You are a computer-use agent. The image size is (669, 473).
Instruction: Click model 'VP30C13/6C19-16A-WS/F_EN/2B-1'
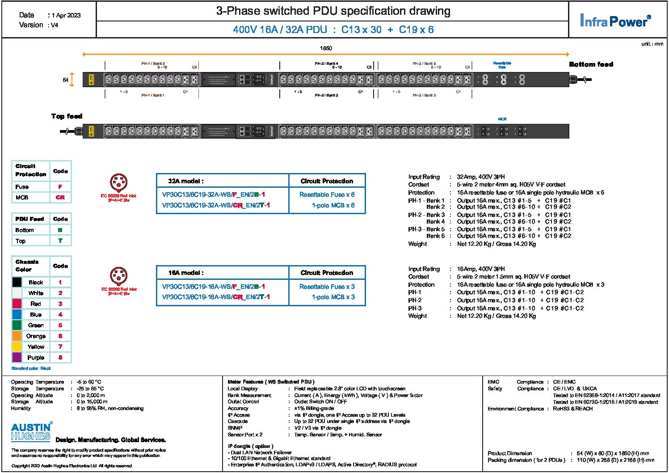click(x=214, y=287)
